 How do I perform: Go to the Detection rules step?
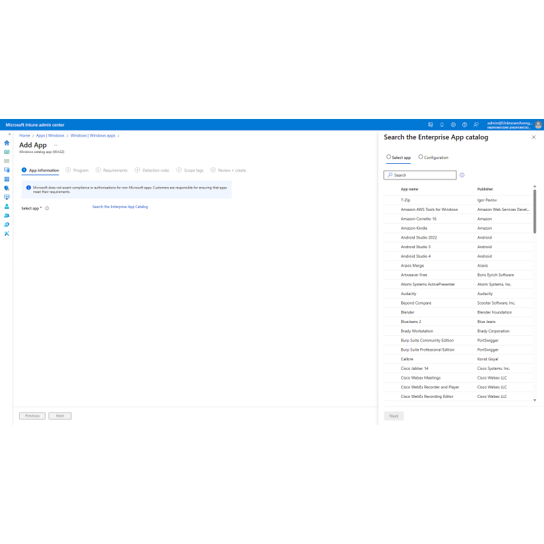152,171
